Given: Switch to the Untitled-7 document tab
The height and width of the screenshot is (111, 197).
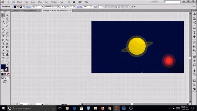Looking at the screenshot, I should pos(55,11).
